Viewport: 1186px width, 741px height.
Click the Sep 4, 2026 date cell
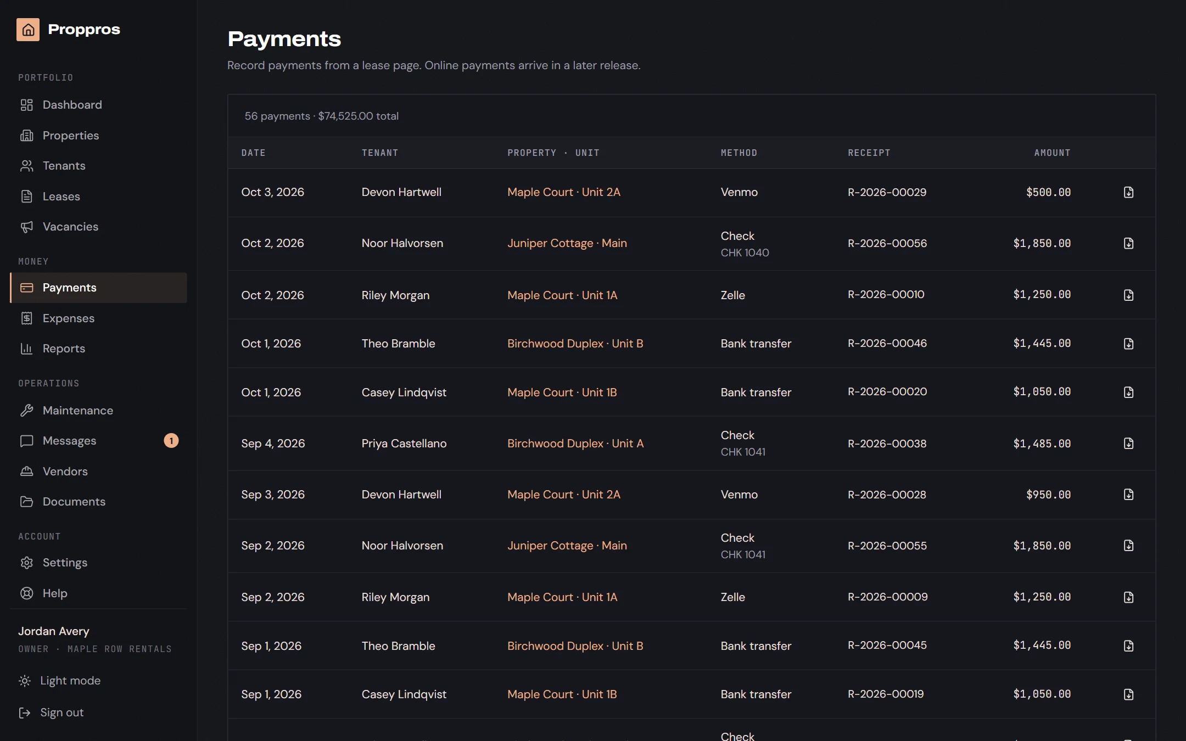click(273, 444)
